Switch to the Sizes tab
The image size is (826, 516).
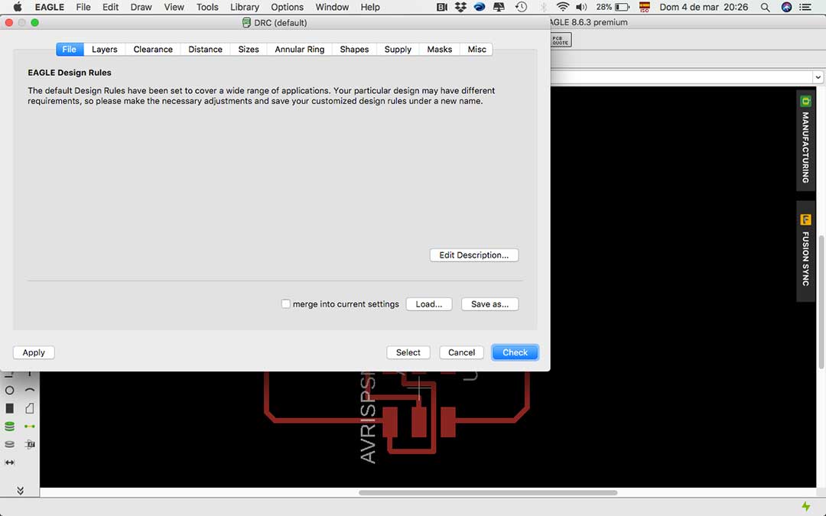[x=249, y=49]
